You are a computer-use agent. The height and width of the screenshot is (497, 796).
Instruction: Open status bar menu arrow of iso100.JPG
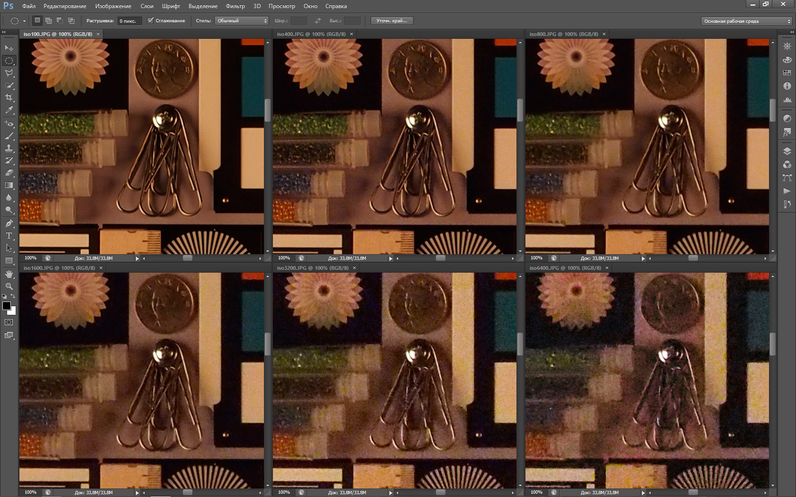pos(137,258)
